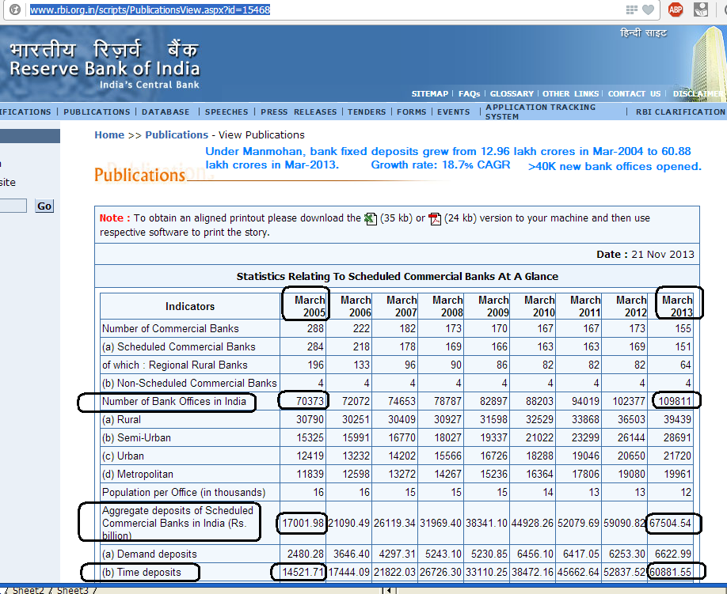Select the cell value 14521.71

tap(303, 572)
